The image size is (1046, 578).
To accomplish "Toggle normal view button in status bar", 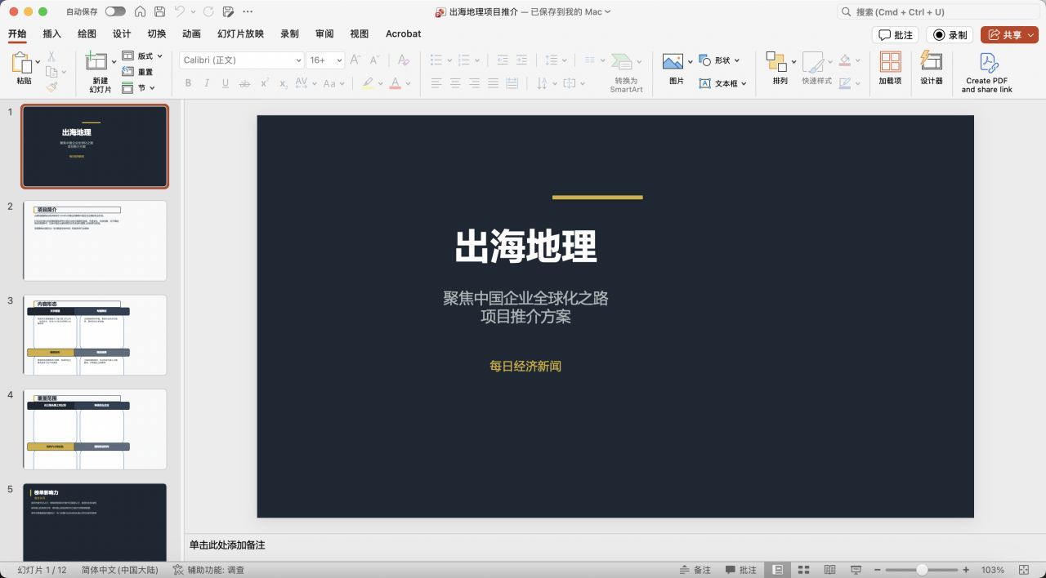I will coord(778,570).
